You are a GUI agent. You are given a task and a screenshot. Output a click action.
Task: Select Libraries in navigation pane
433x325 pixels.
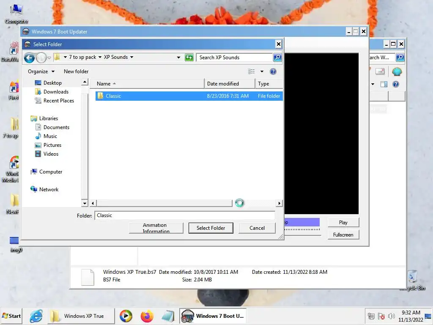coord(48,118)
